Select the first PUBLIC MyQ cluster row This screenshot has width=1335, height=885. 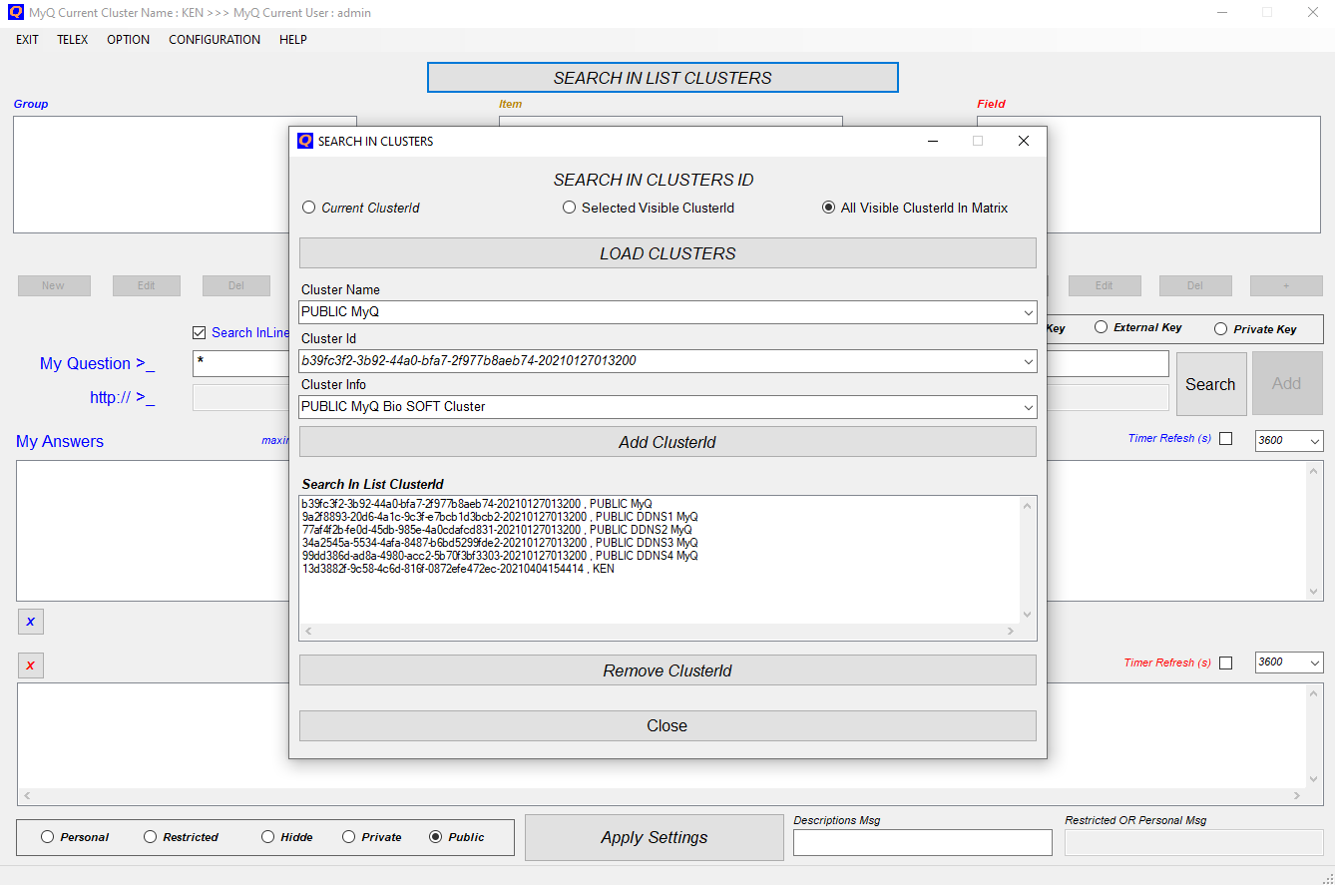point(477,504)
